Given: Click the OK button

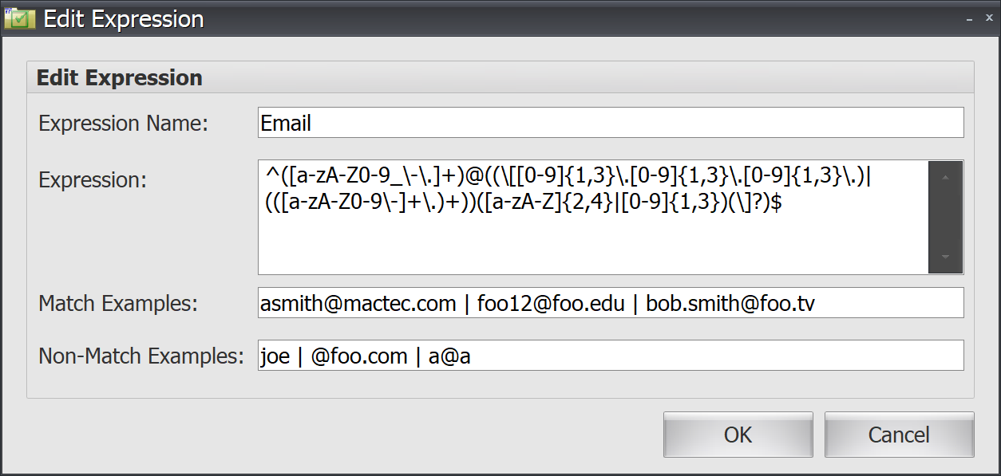Looking at the screenshot, I should click(x=737, y=435).
